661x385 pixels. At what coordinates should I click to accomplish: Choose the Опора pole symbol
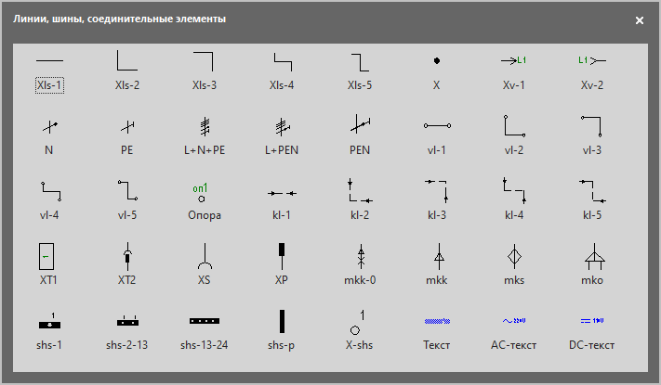click(205, 200)
